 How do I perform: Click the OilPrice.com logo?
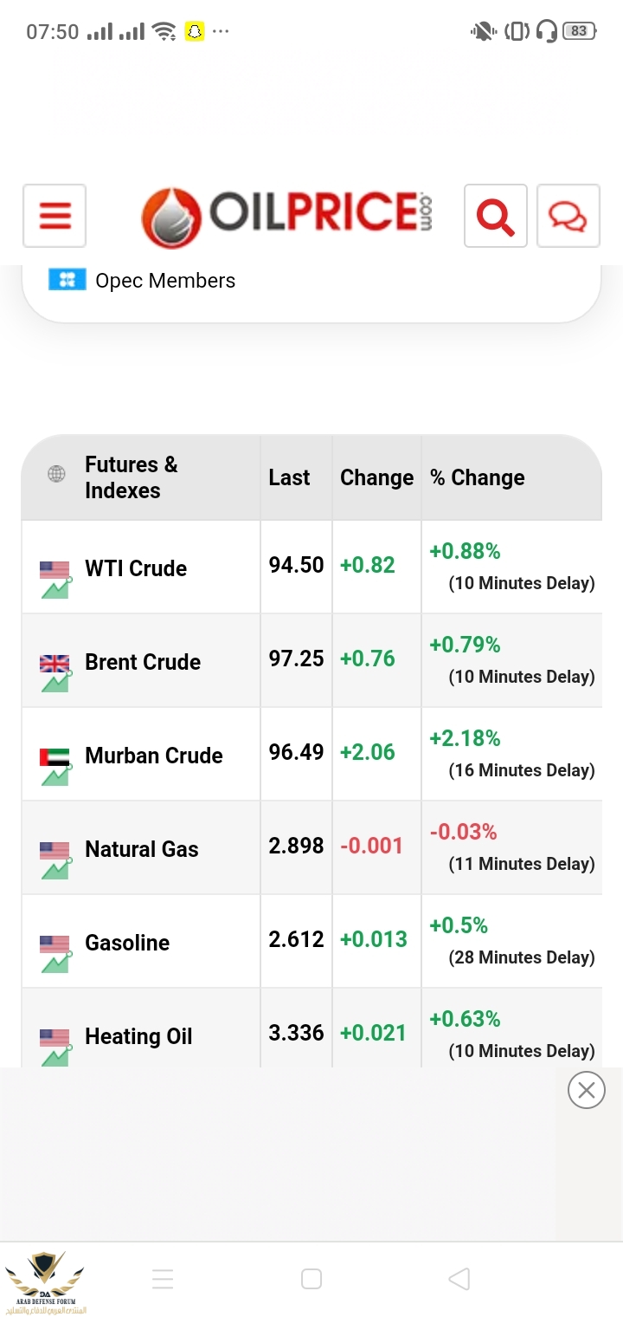[x=286, y=217]
